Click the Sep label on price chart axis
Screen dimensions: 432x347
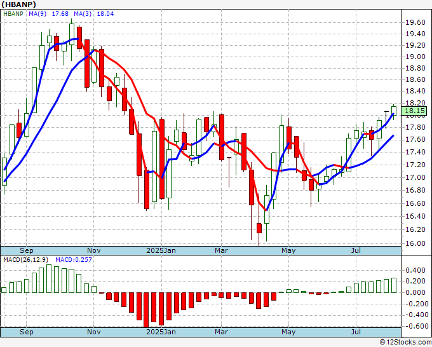click(27, 250)
